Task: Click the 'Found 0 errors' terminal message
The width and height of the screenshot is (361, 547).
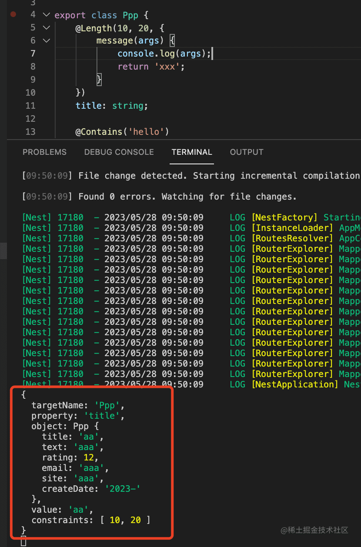Action: click(187, 197)
